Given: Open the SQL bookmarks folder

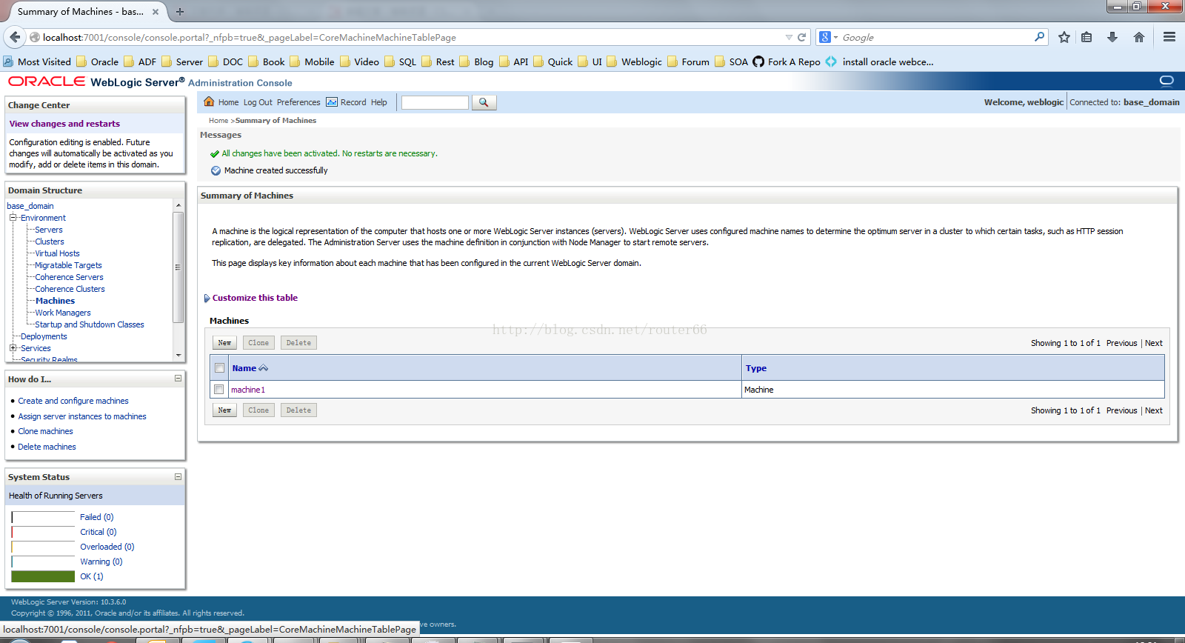Looking at the screenshot, I should click(x=401, y=61).
